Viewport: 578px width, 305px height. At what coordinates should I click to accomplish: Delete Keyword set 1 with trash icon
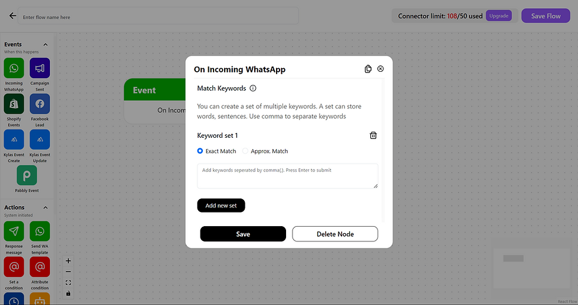coord(373,135)
